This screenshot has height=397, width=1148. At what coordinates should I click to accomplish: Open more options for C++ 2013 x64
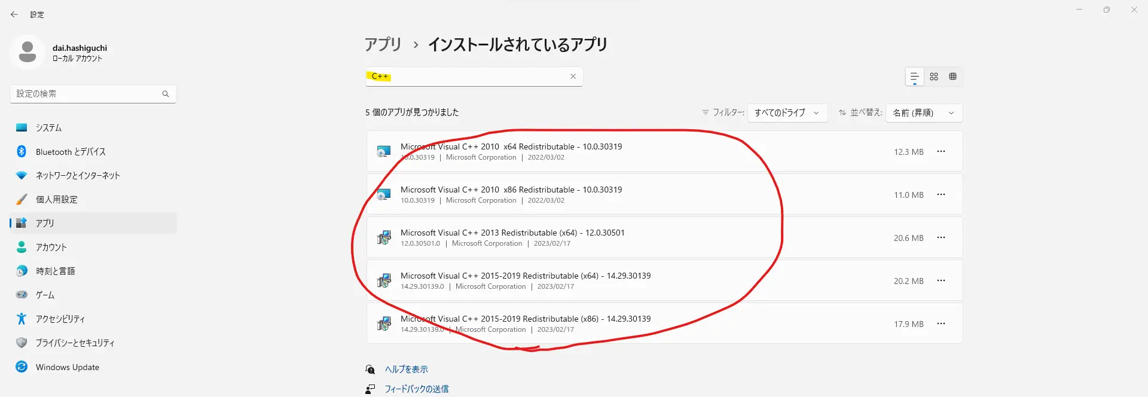pos(941,237)
